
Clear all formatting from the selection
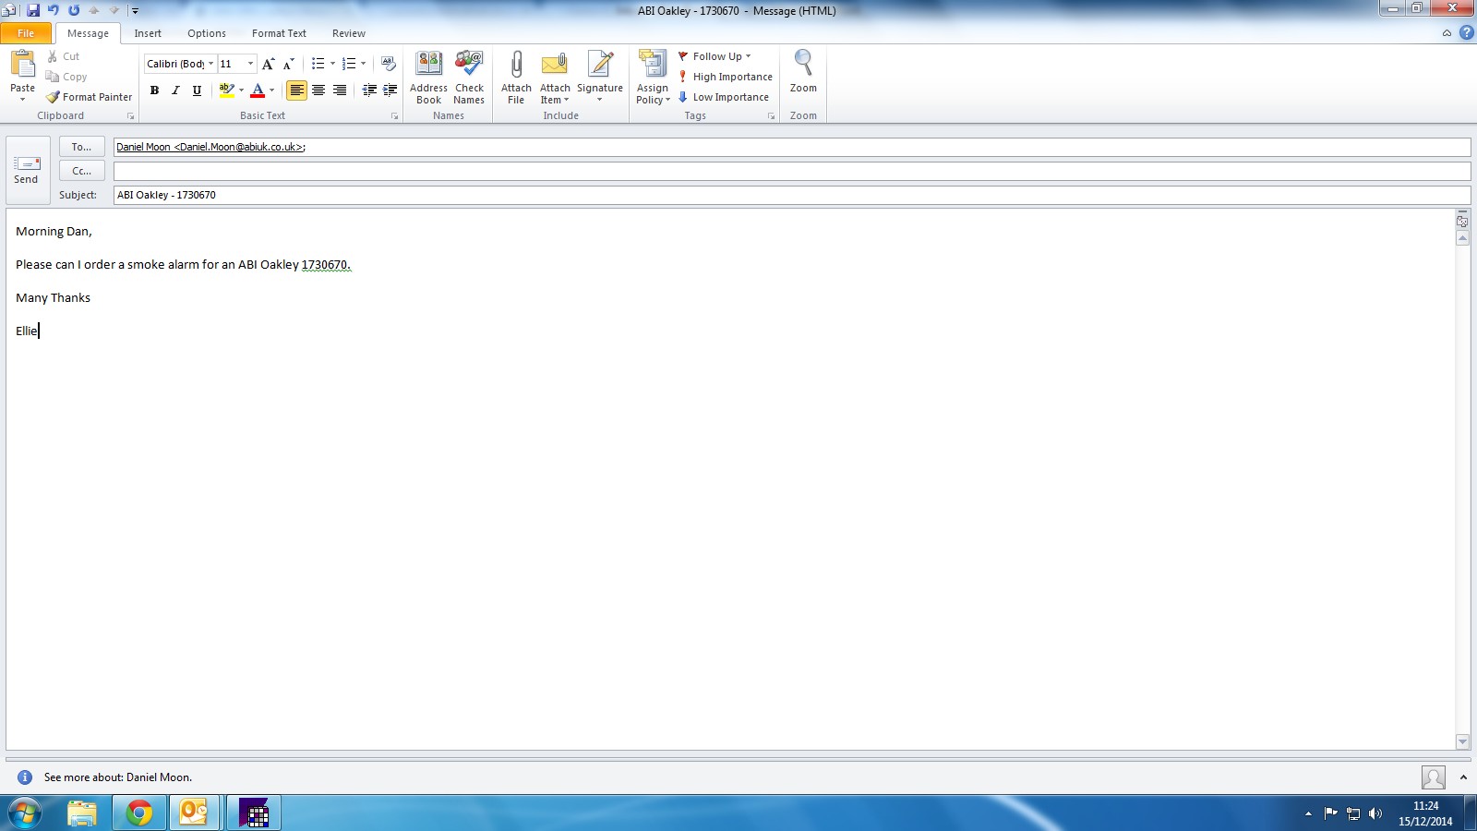click(x=389, y=64)
